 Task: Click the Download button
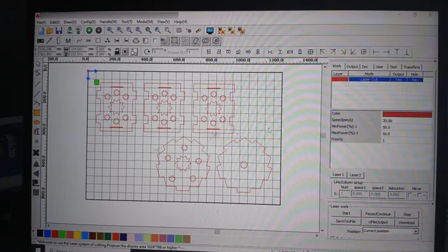click(x=406, y=223)
